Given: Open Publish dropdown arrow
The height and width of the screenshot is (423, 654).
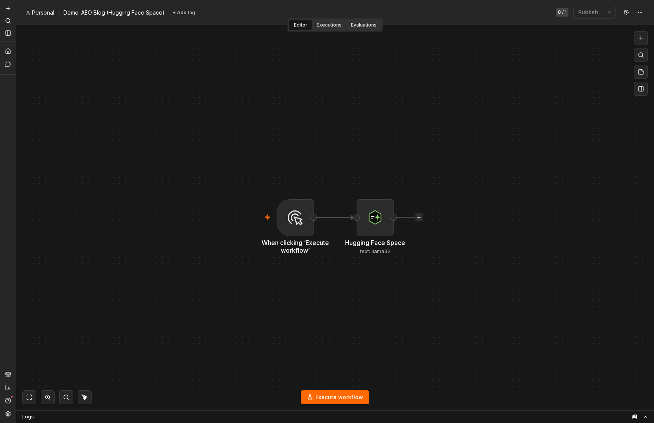Looking at the screenshot, I should click(x=609, y=12).
